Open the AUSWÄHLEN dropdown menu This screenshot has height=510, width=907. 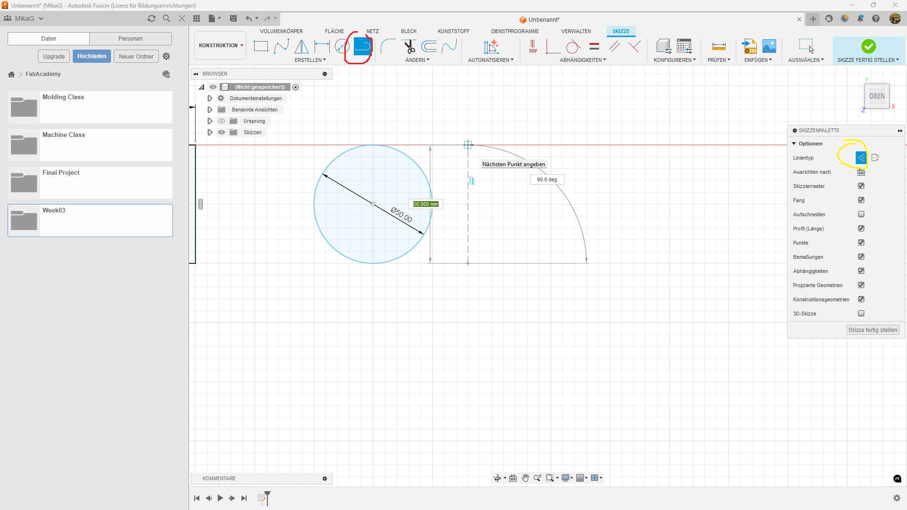click(806, 60)
